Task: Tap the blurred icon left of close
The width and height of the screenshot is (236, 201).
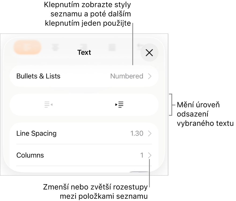Action: coord(139,47)
